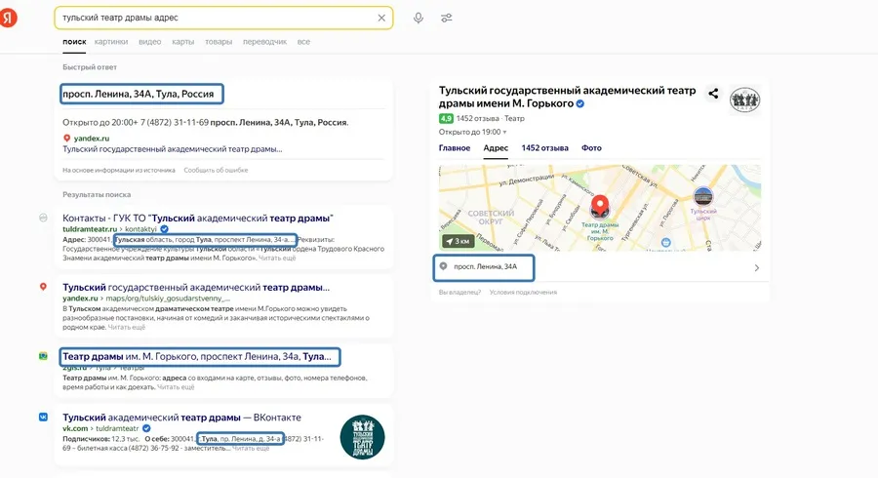878x478 pixels.
Task: Click 'Сообщить об ошибке' link
Action: click(216, 170)
